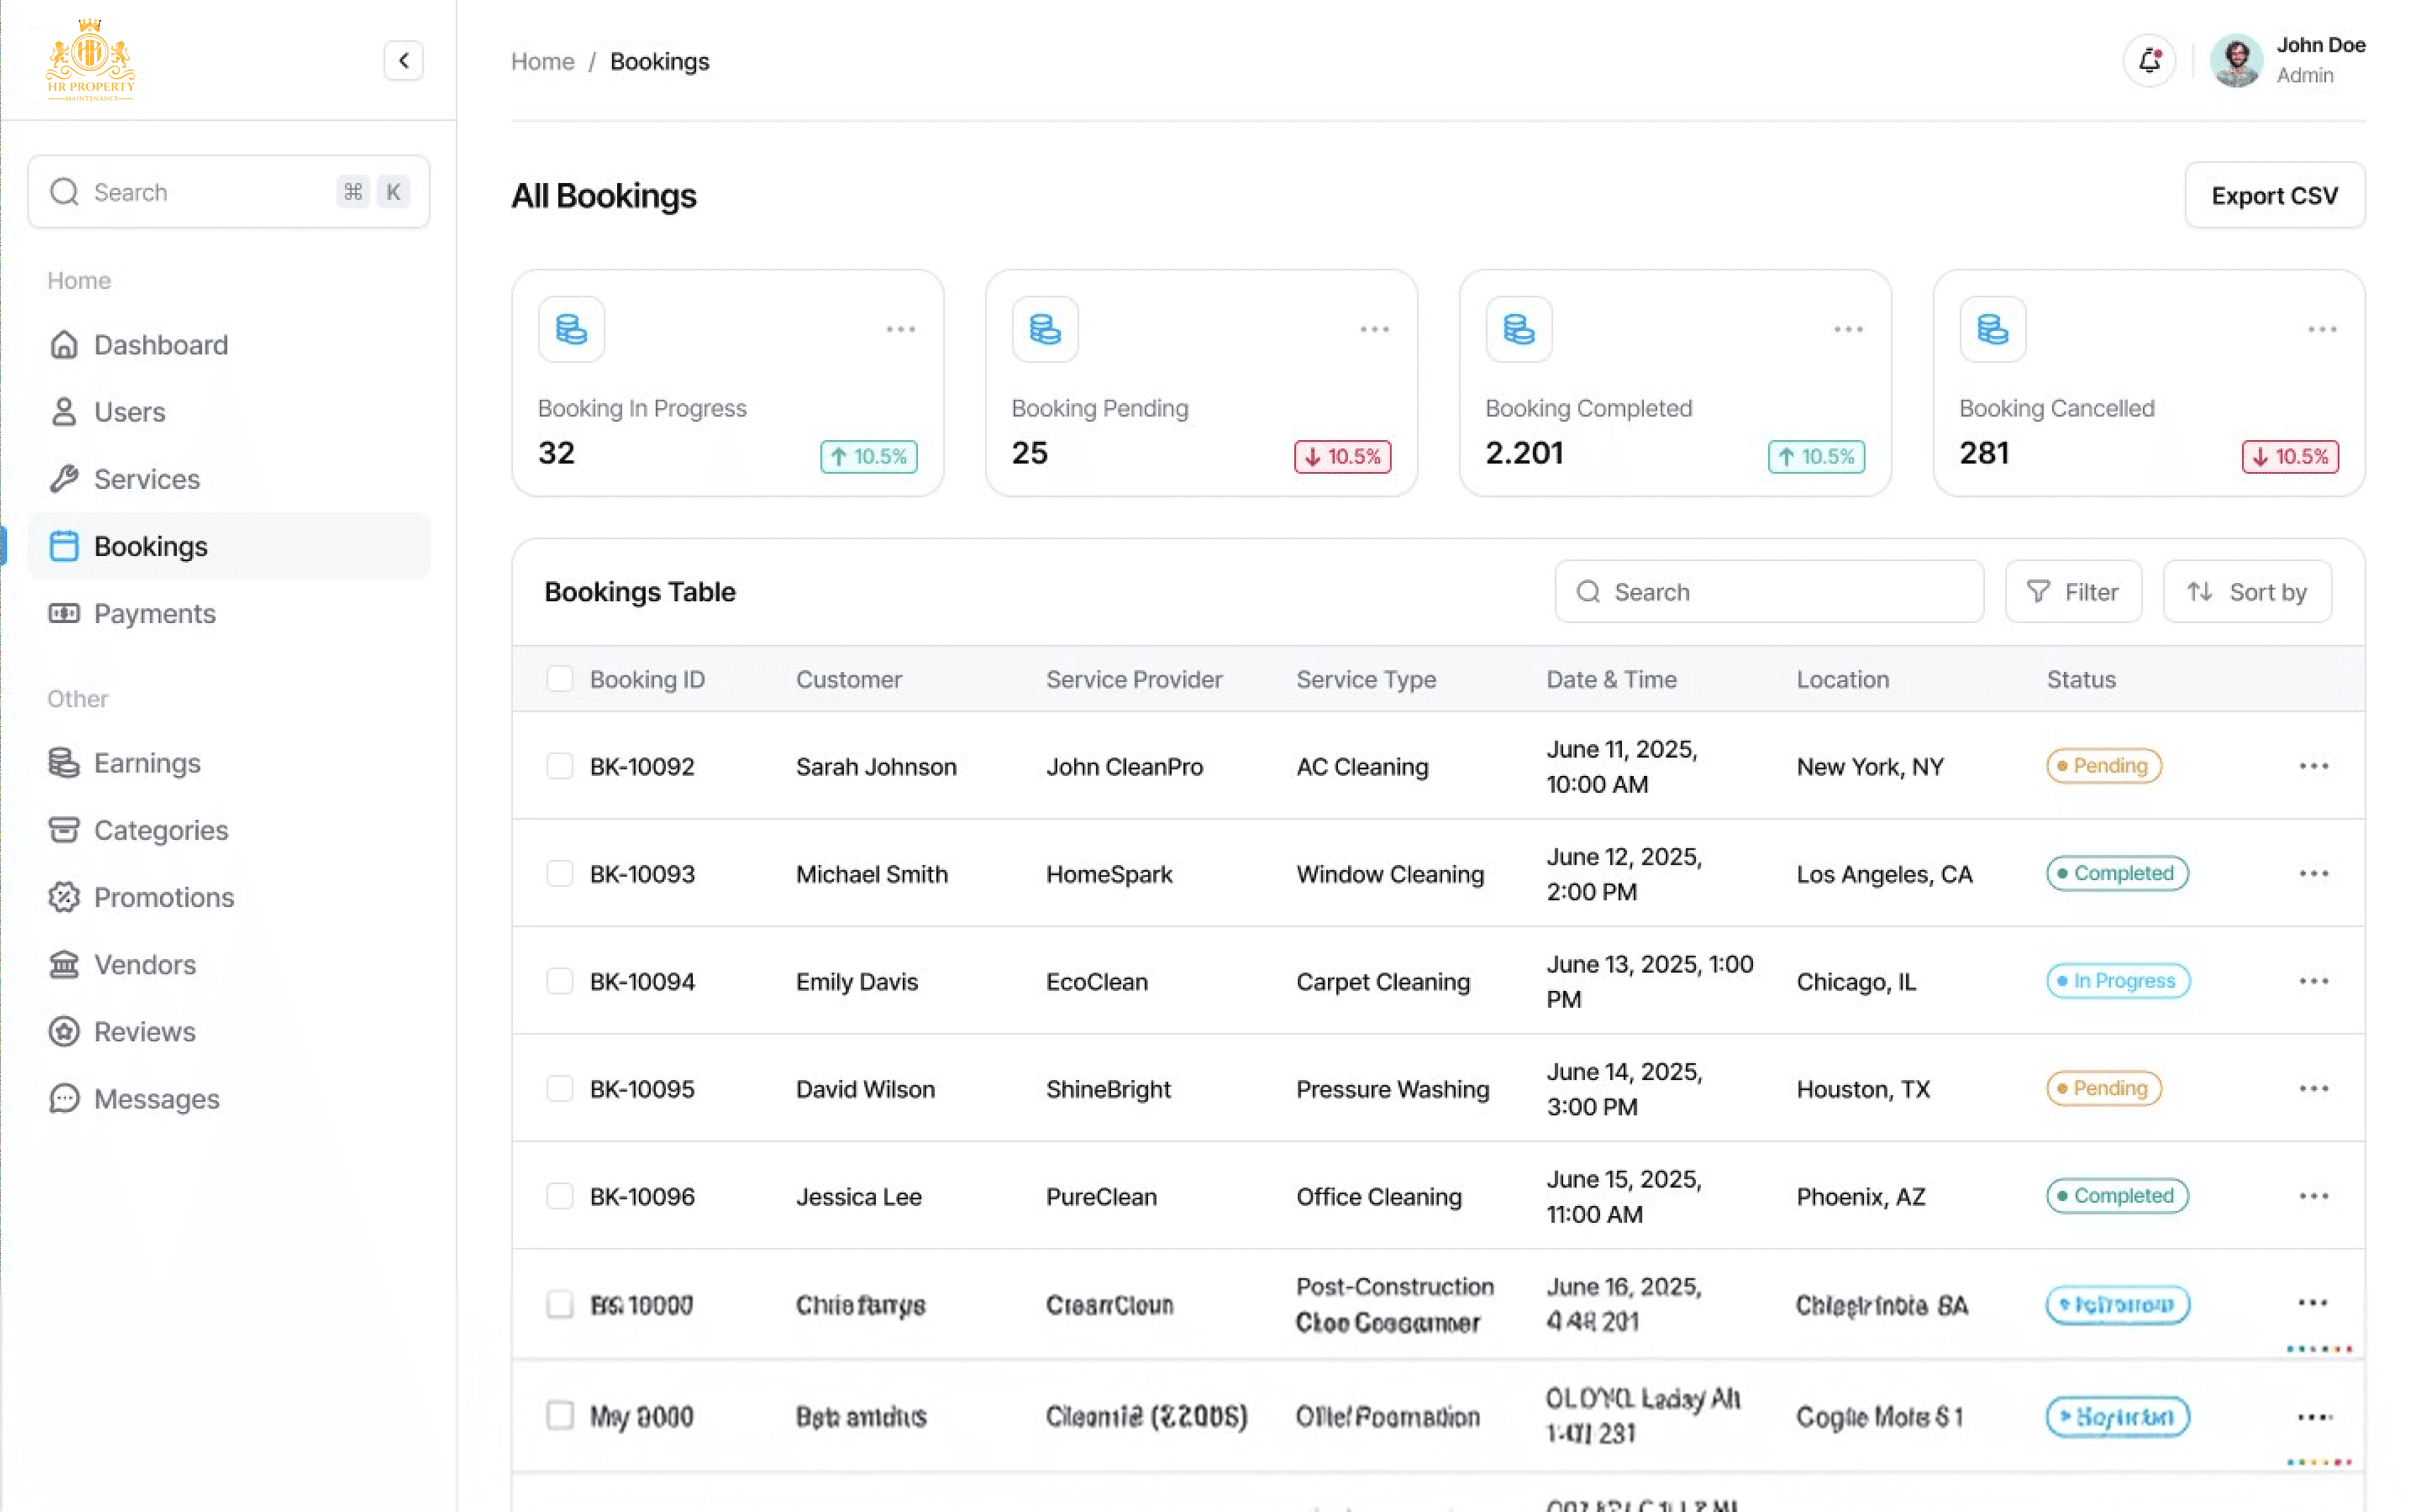The width and height of the screenshot is (2420, 1512).
Task: Click Completed status badge for Michael Smith
Action: [x=2117, y=873]
